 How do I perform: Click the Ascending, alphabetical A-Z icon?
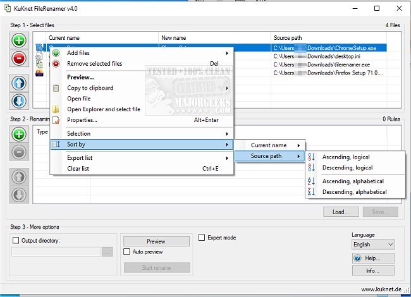(x=311, y=181)
